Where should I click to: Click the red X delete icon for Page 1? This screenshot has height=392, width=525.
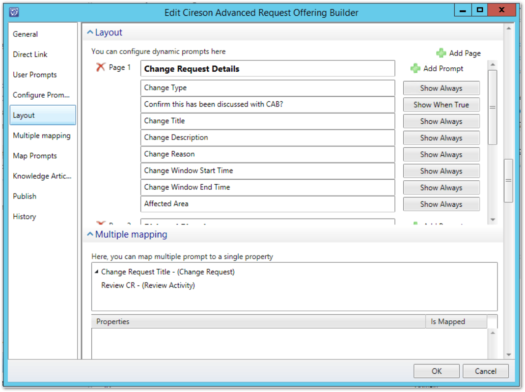[x=101, y=67]
